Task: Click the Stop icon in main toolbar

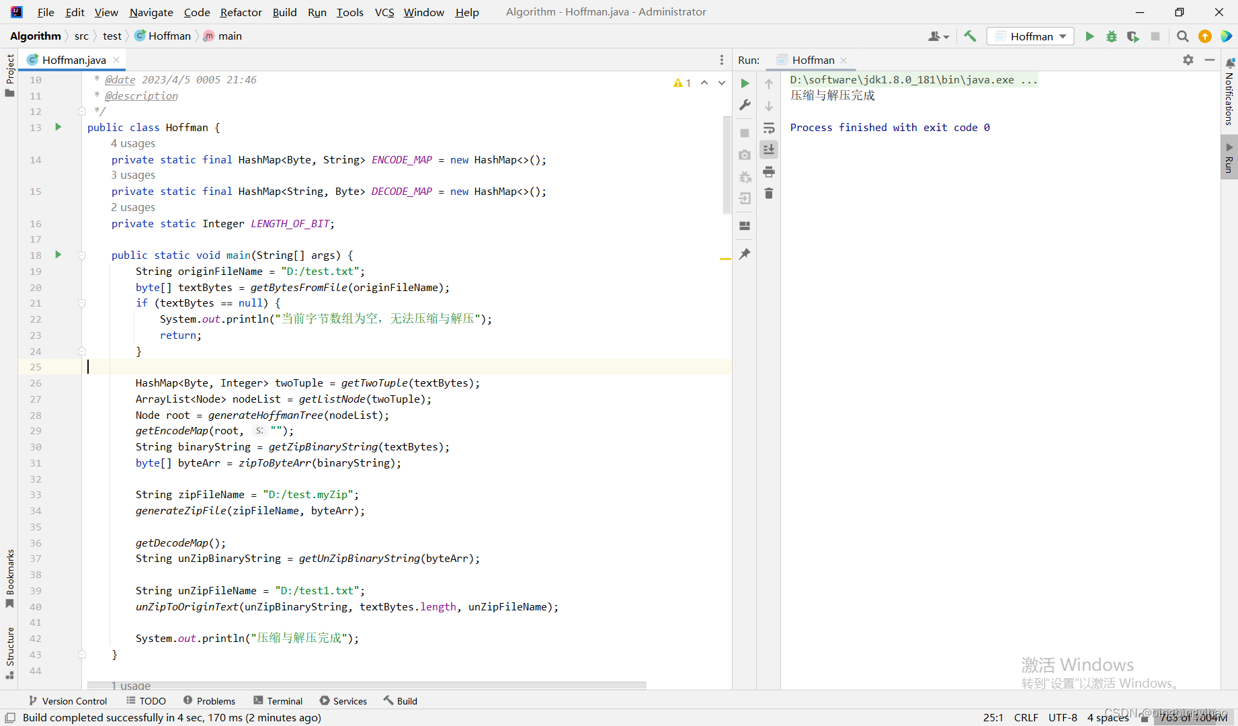Action: coord(1155,36)
